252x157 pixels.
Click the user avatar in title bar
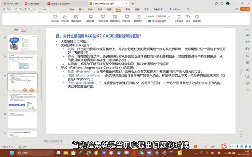point(228,3)
